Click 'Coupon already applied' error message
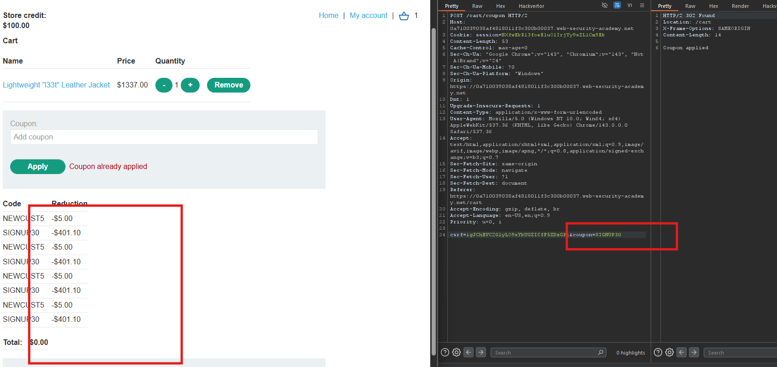777x367 pixels. pyautogui.click(x=108, y=167)
